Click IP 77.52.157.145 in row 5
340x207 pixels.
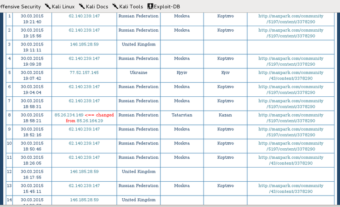point(84,73)
